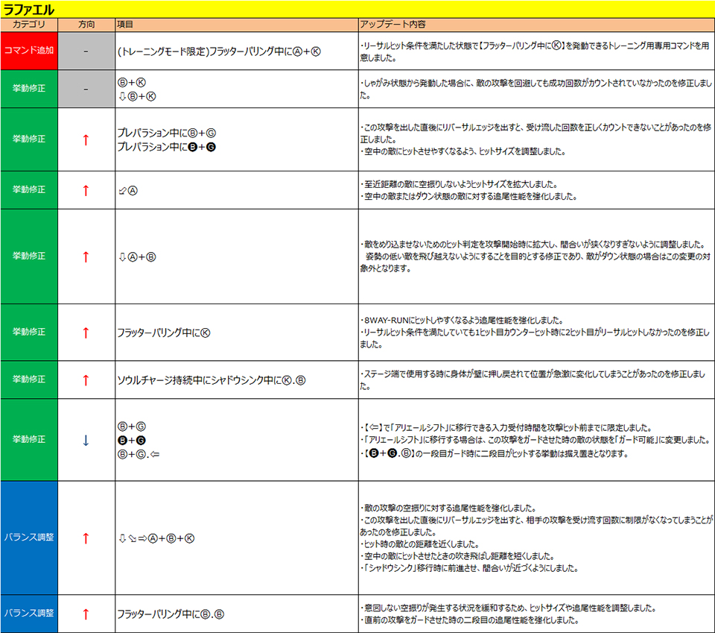This screenshot has width=715, height=633.
Task: Click the red up arrow in the プレパラシオン中 row
Action: coord(86,139)
